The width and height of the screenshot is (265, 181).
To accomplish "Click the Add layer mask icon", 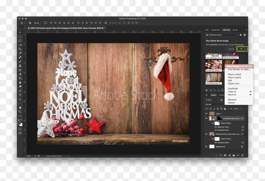I will (x=225, y=155).
